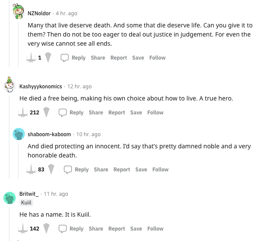Save Kashyyykonomics's comment
The image size is (275, 241).
pyautogui.click(x=136, y=112)
